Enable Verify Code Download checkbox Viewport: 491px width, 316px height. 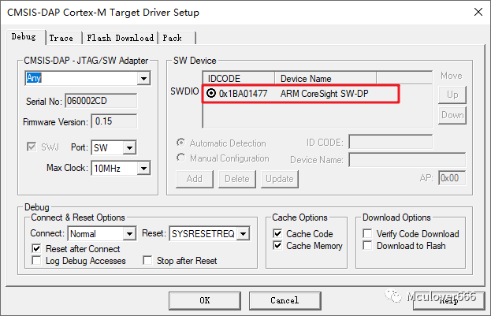click(367, 233)
